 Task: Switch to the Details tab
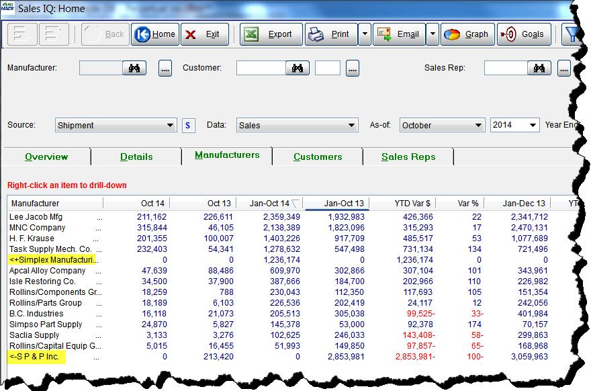coord(136,157)
